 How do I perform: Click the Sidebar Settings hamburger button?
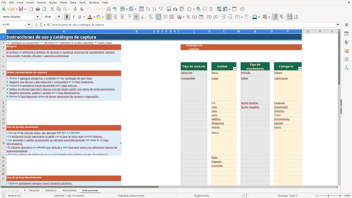point(346,25)
